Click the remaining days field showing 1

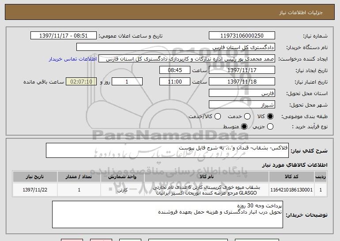(127, 82)
